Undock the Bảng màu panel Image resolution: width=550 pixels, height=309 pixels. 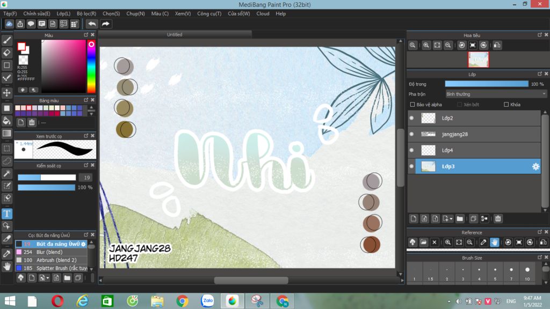[86, 100]
